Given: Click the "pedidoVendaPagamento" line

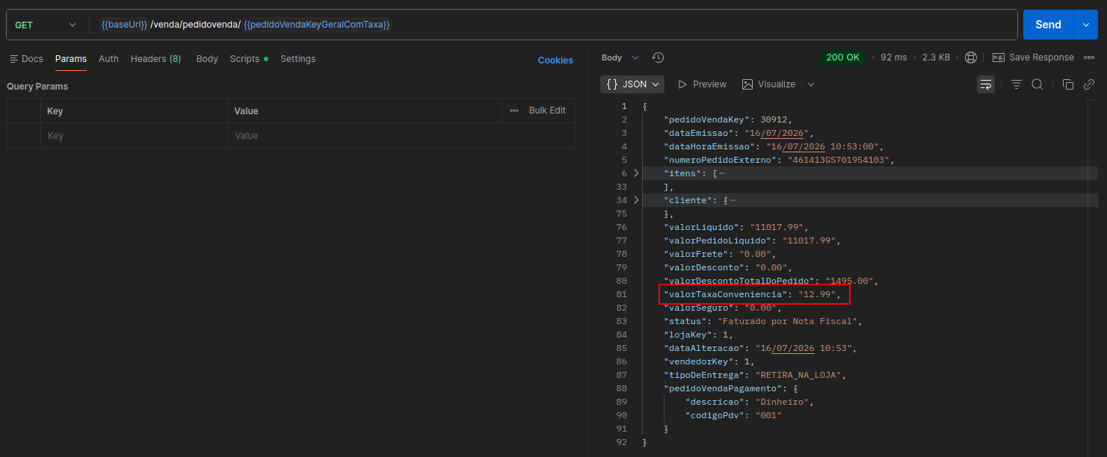Looking at the screenshot, I should (x=731, y=388).
